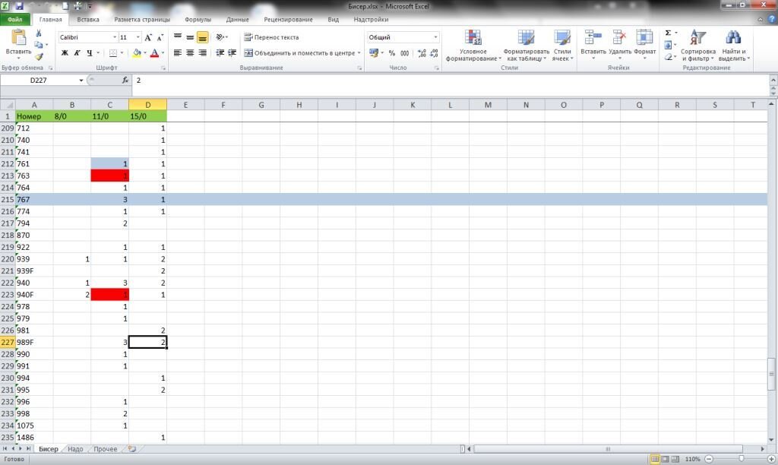Click Merge and Center (Объединить и поместить в центре)
The width and height of the screenshot is (778, 465).
point(302,52)
